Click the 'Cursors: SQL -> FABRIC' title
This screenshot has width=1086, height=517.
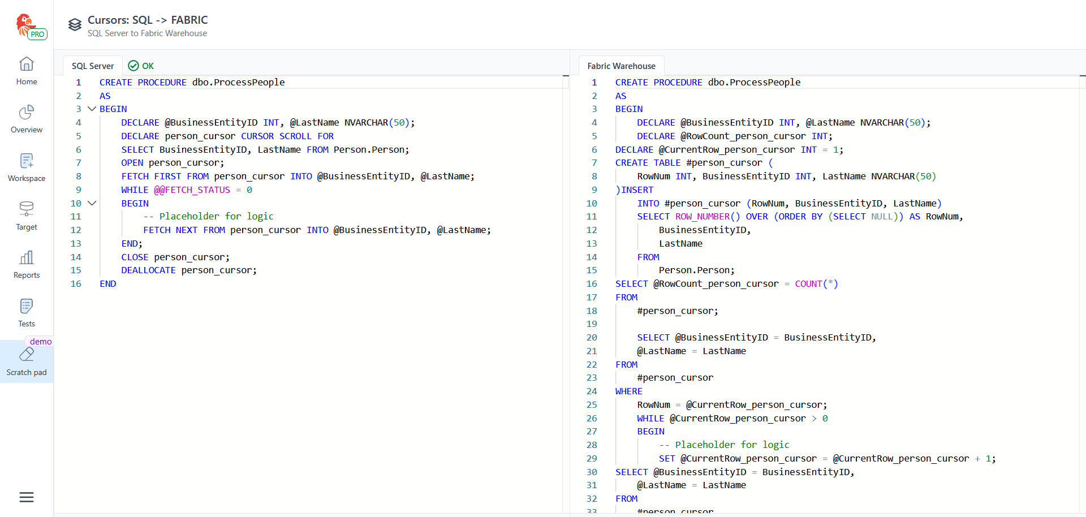pos(148,20)
